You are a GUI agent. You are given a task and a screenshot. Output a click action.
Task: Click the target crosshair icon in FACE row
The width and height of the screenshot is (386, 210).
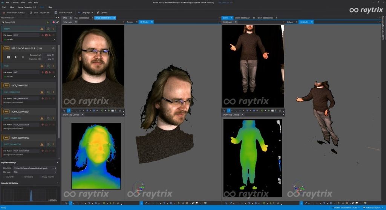pos(48,66)
